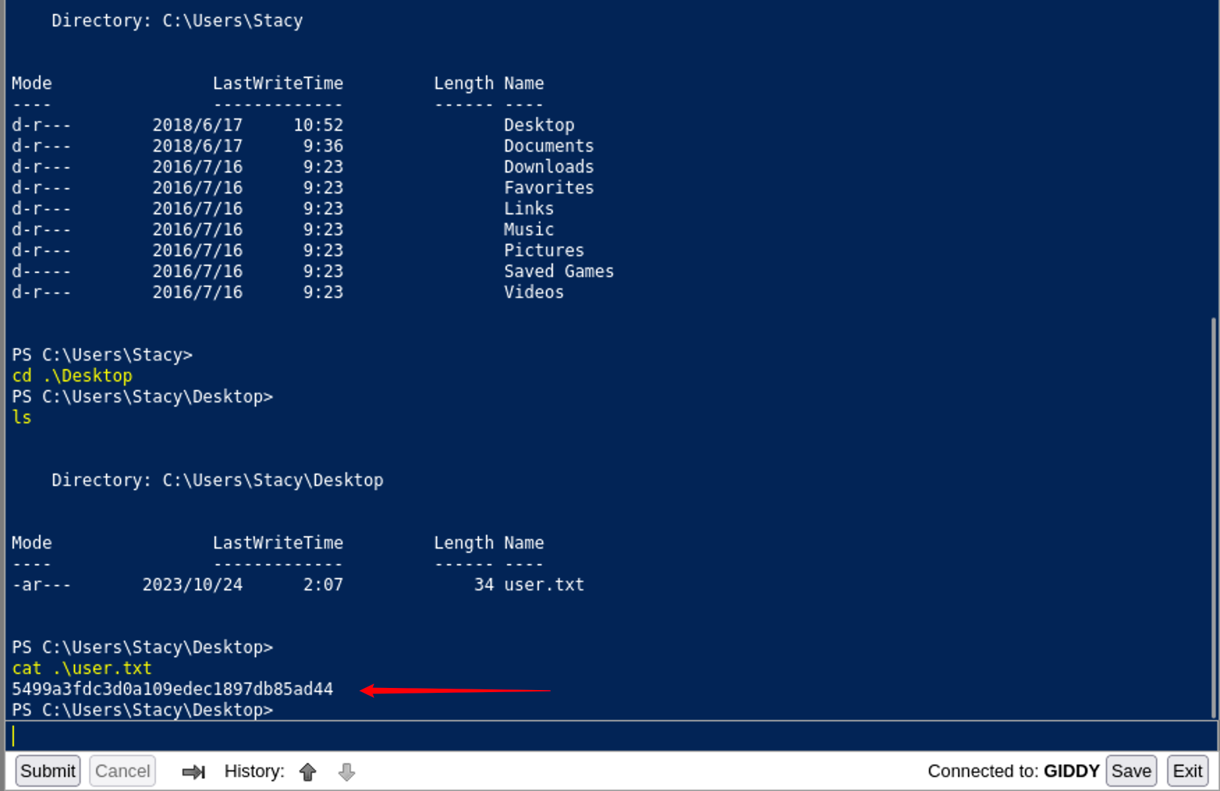Select the Videos directory name
Image resolution: width=1220 pixels, height=791 pixels.
tap(533, 292)
